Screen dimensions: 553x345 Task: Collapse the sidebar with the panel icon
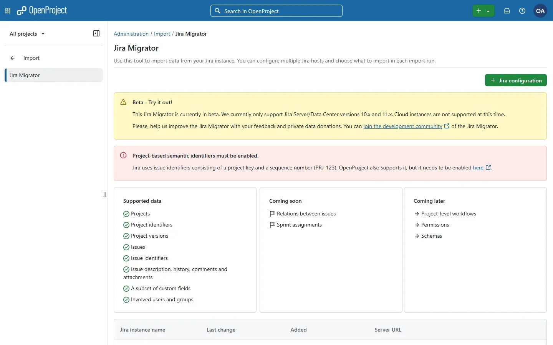(x=96, y=33)
